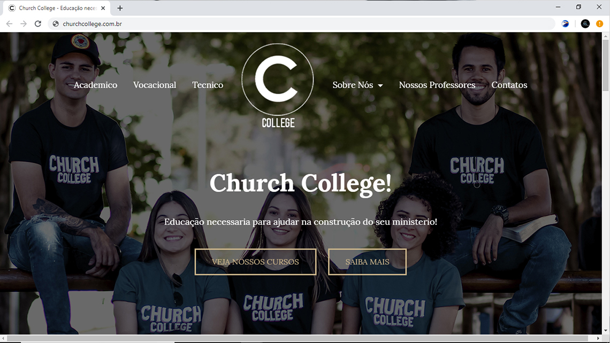The width and height of the screenshot is (610, 343).
Task: Click the orange alert icon in toolbar
Action: (599, 24)
